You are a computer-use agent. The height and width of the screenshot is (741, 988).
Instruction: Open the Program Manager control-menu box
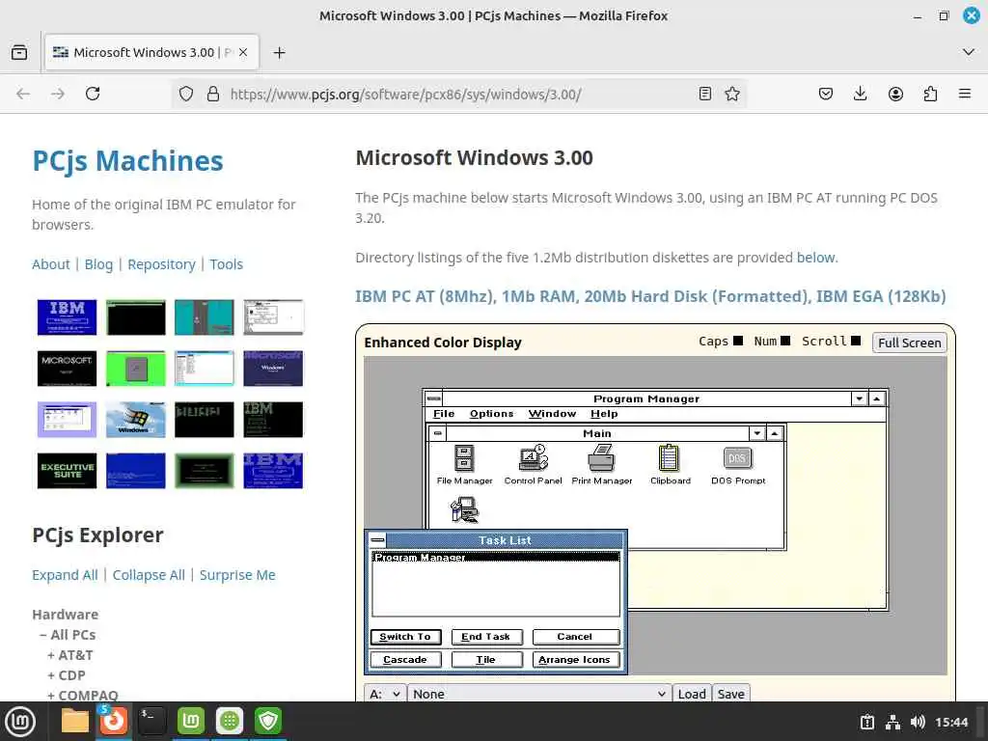point(433,398)
